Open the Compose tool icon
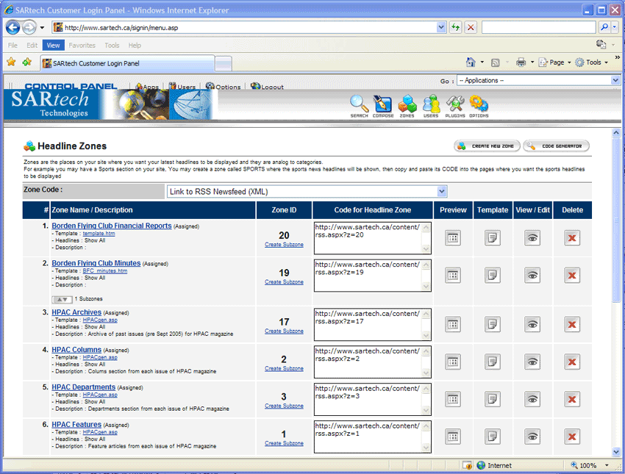This screenshot has width=625, height=474. point(382,106)
